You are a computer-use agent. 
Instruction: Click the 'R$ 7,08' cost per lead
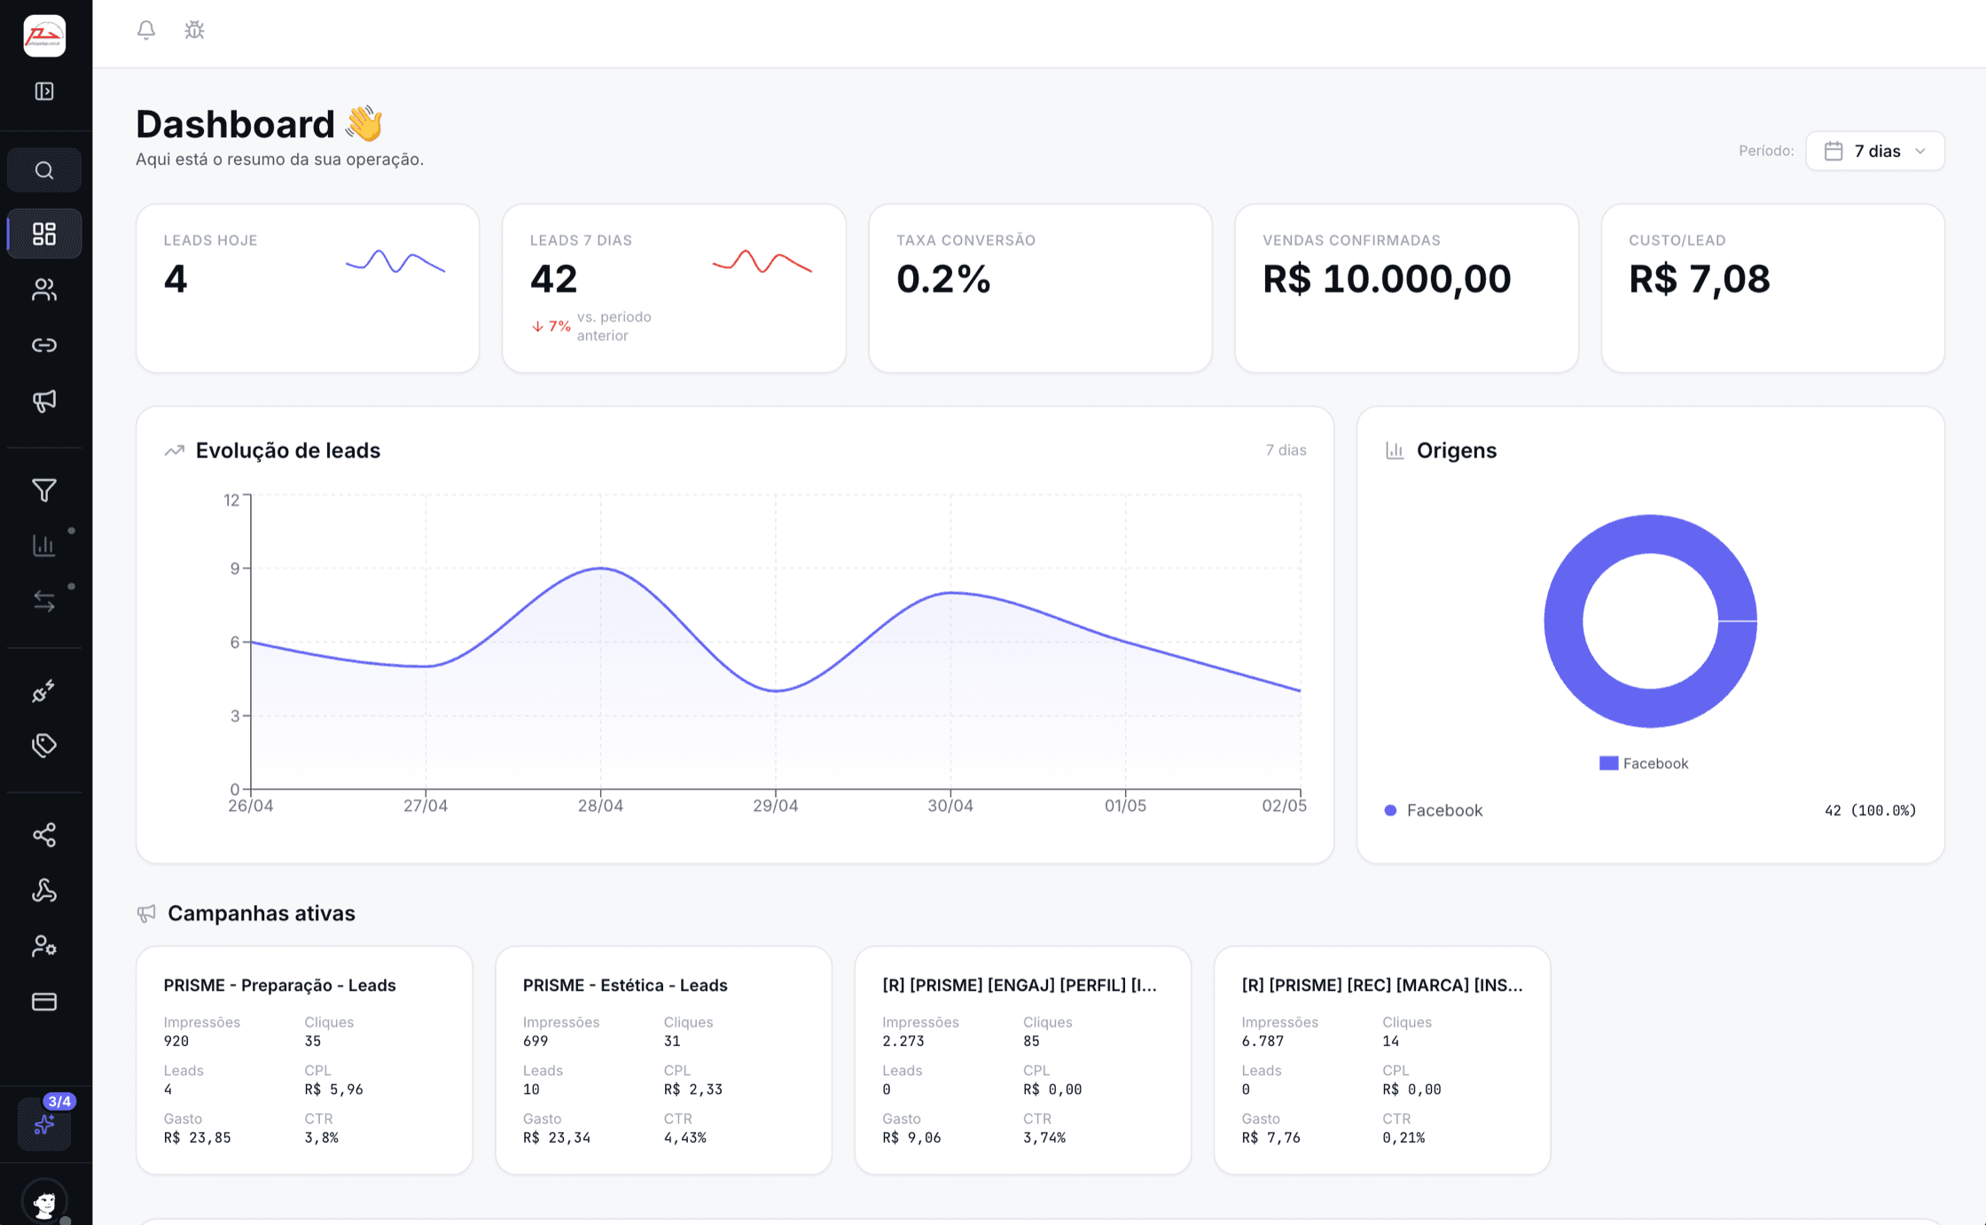1700,278
